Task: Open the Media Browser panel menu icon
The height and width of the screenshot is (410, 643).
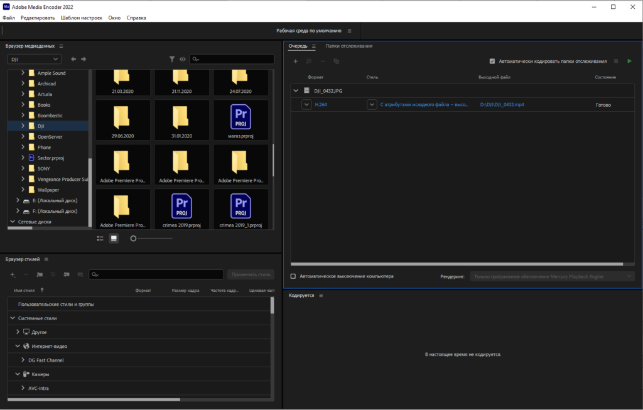Action: pos(61,46)
